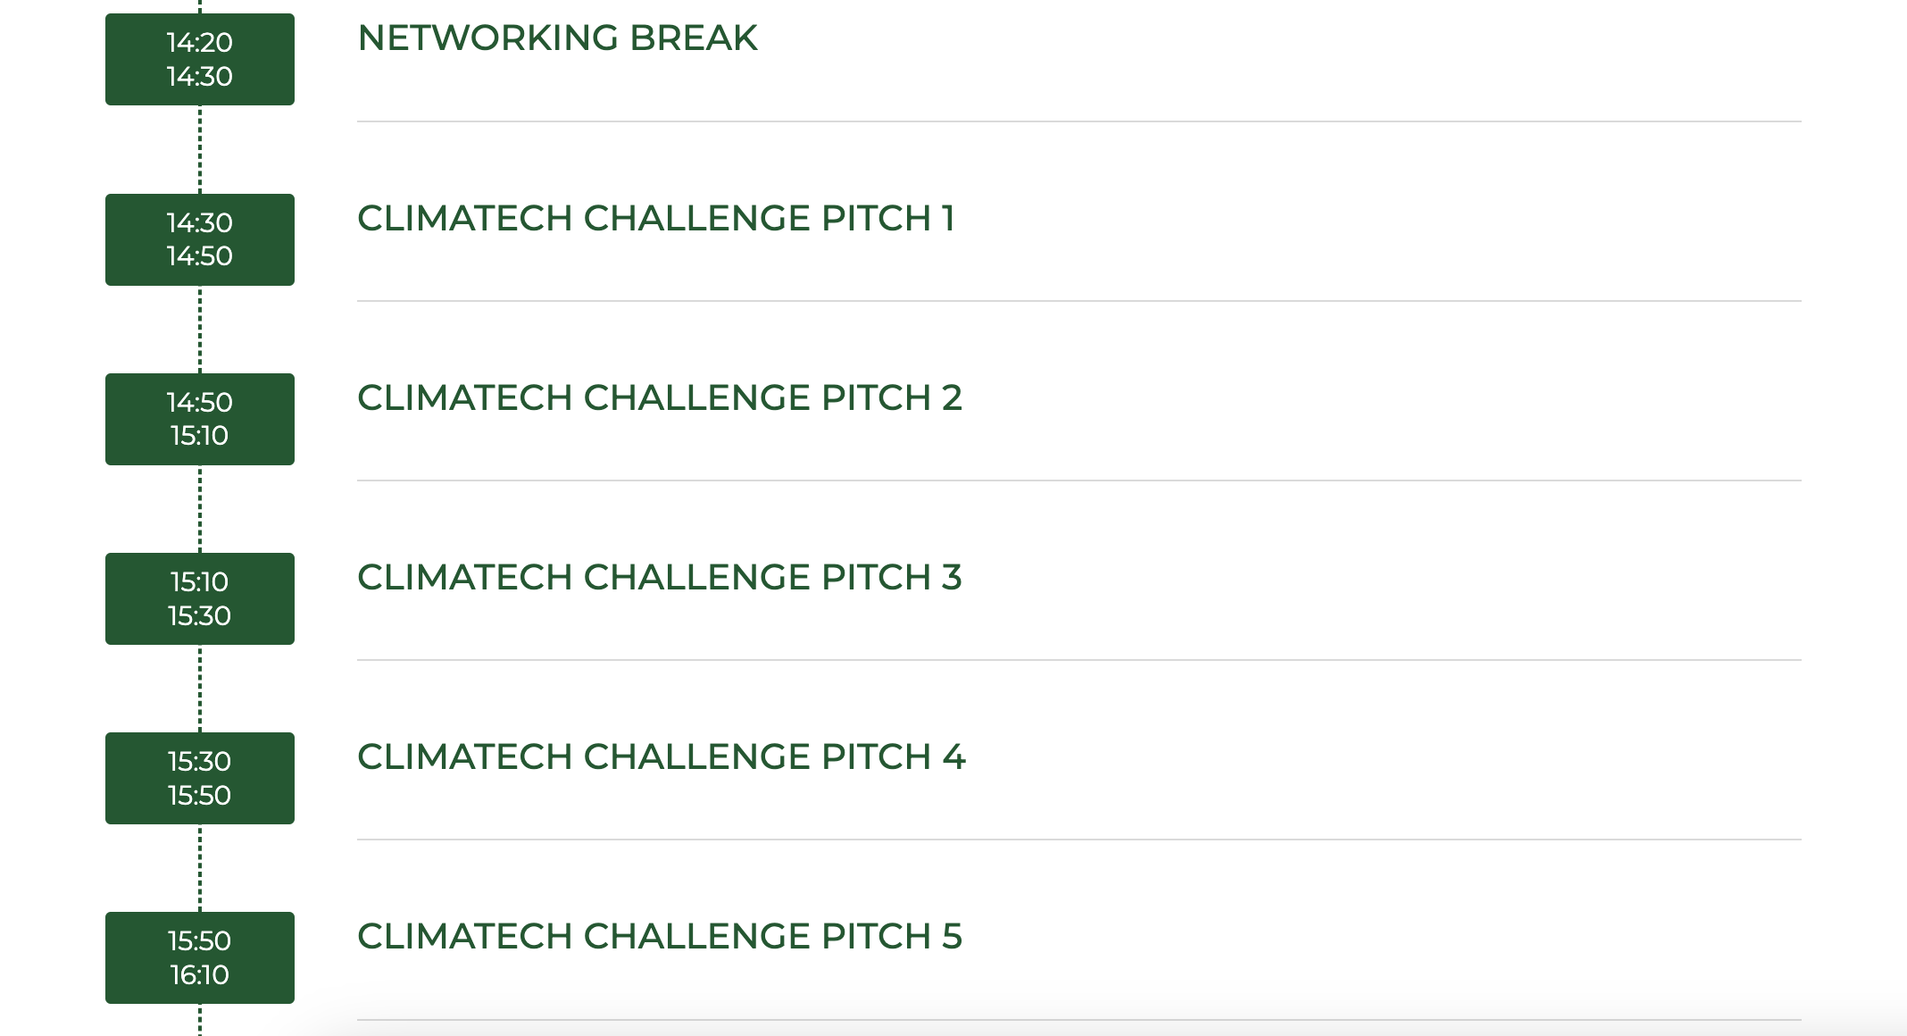The height and width of the screenshot is (1036, 1907).
Task: Click the 15:30–15:50 schedule badge
Action: 200,778
